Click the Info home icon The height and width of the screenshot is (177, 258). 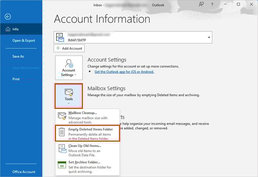coord(8,29)
